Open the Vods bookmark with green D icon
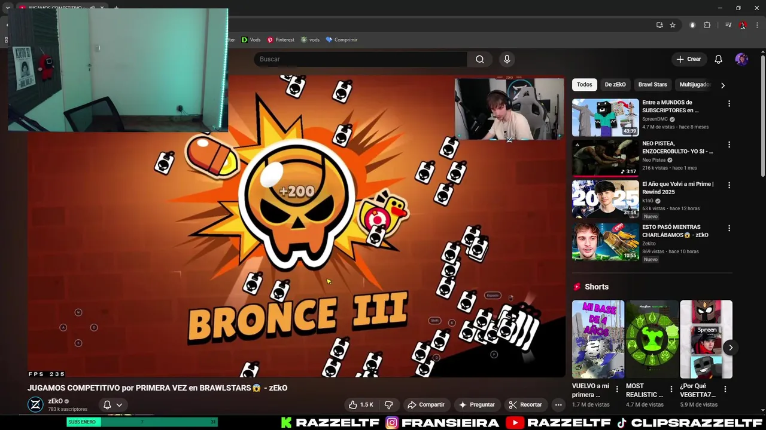 [251, 40]
